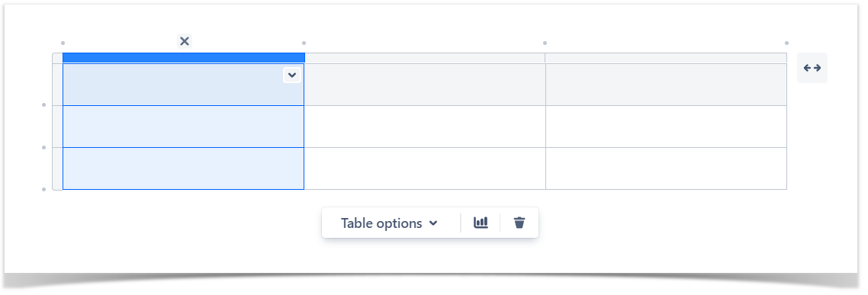This screenshot has height=295, width=868.
Task: Click the X delete column icon
Action: coord(185,41)
